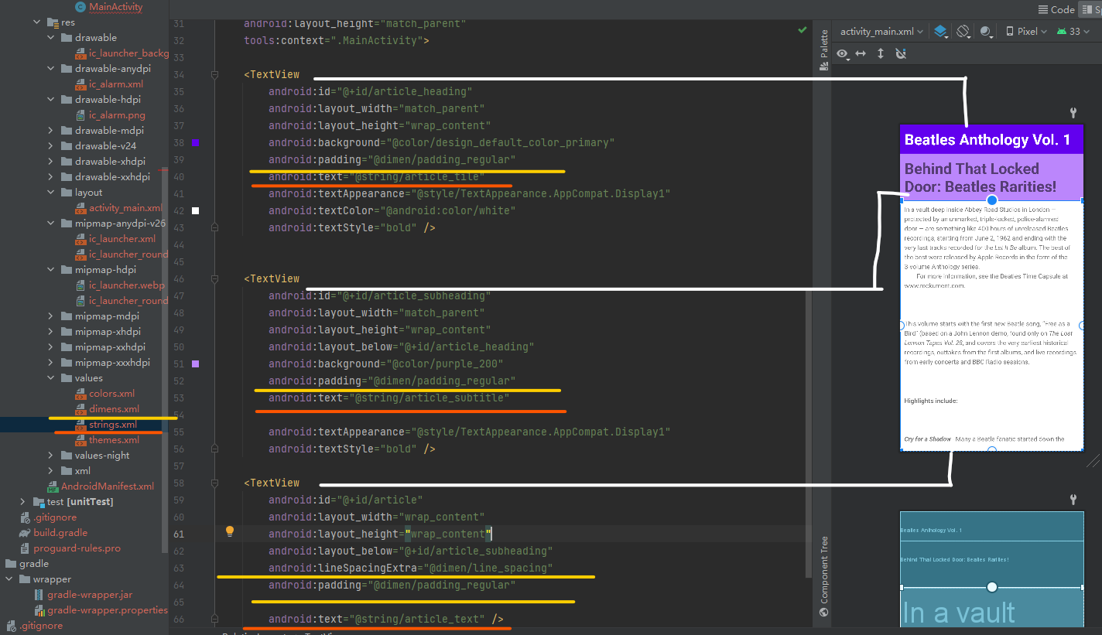The height and width of the screenshot is (635, 1102).
Task: Expand the drawable-v24 folder
Action: [x=50, y=146]
